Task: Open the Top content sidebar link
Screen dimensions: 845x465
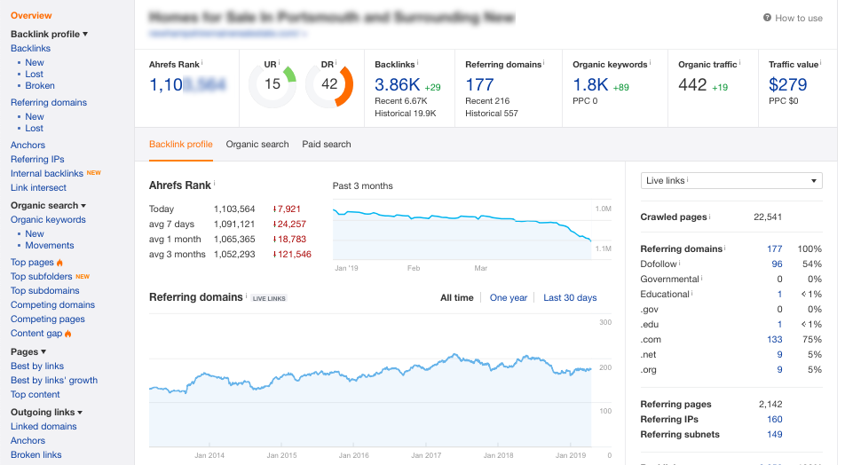Action: click(x=35, y=394)
